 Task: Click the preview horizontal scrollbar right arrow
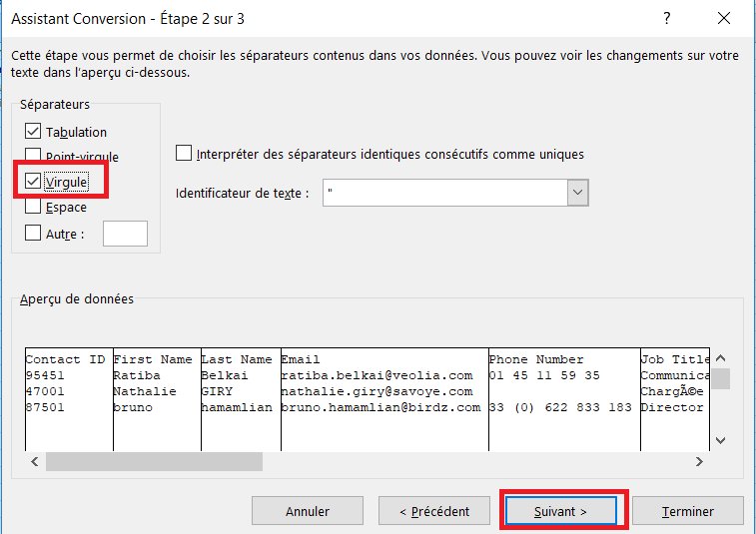click(699, 462)
